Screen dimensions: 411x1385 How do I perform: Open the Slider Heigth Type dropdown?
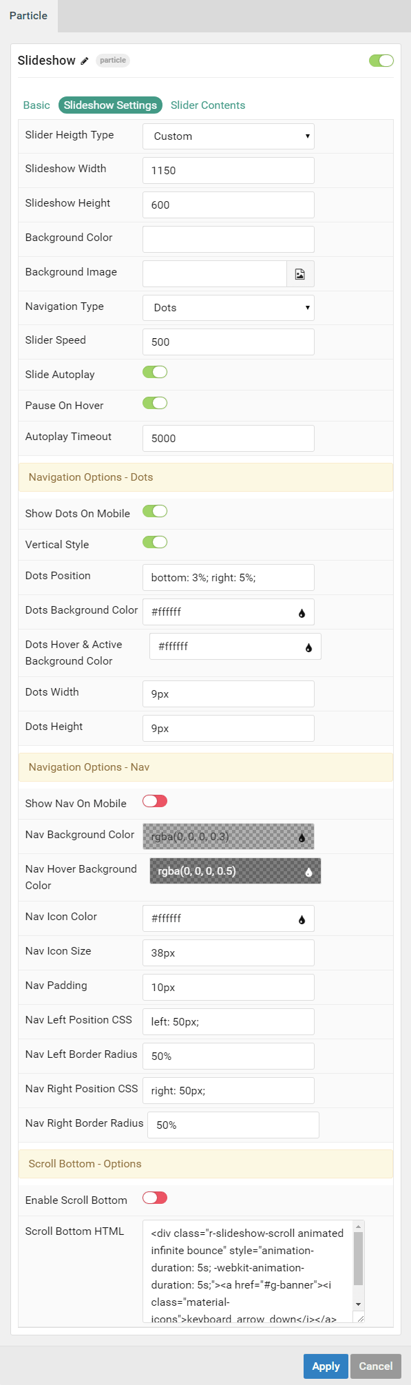click(229, 136)
